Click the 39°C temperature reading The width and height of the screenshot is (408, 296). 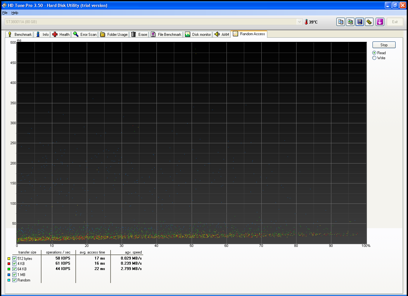click(x=313, y=22)
